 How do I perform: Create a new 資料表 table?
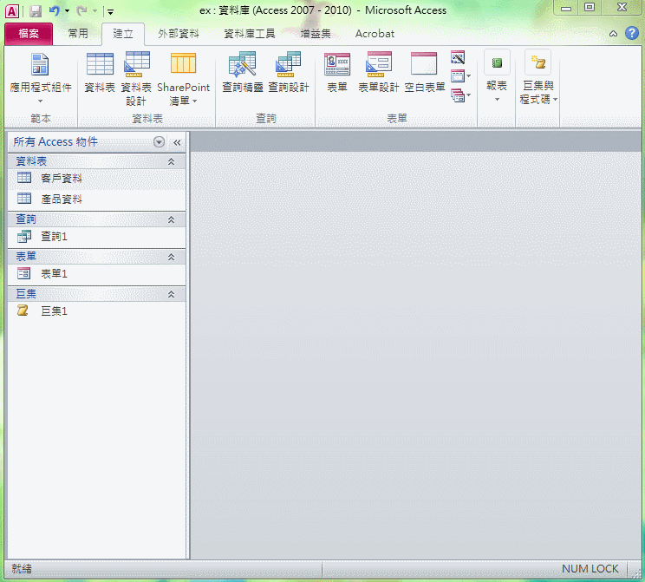100,73
